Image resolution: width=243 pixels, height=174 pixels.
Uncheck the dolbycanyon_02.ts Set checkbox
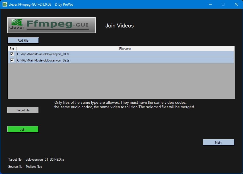(x=12, y=60)
